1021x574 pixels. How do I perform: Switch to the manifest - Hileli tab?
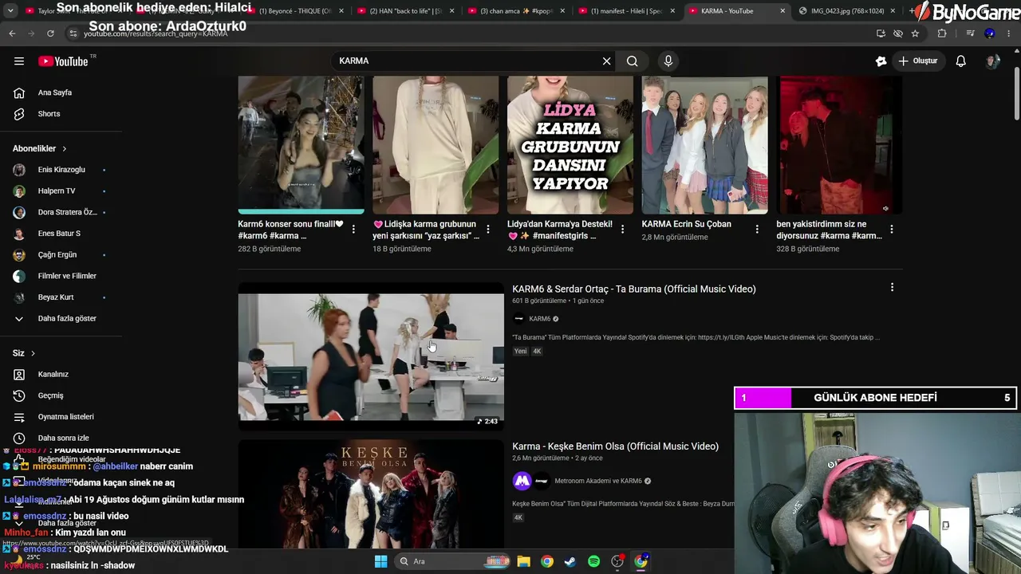[x=626, y=11]
